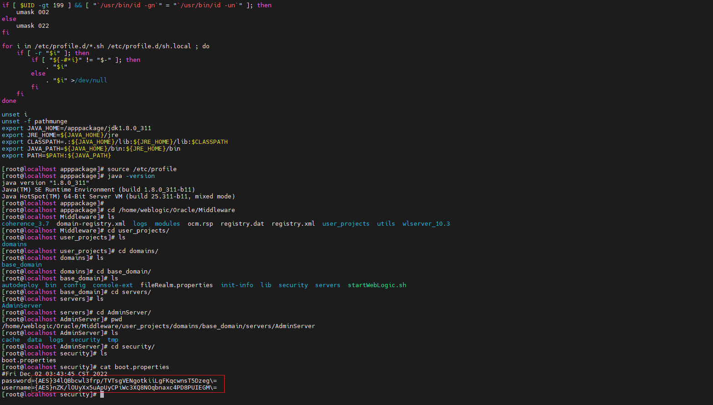Click the 'export JAVA_PATH' line
This screenshot has width=713, height=405.
click(91, 149)
